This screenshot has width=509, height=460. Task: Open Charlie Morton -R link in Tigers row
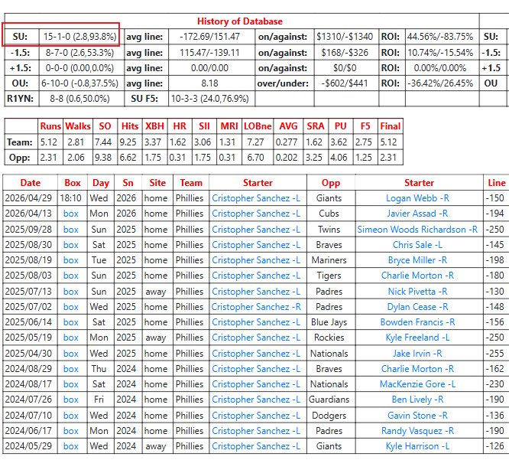417,276
